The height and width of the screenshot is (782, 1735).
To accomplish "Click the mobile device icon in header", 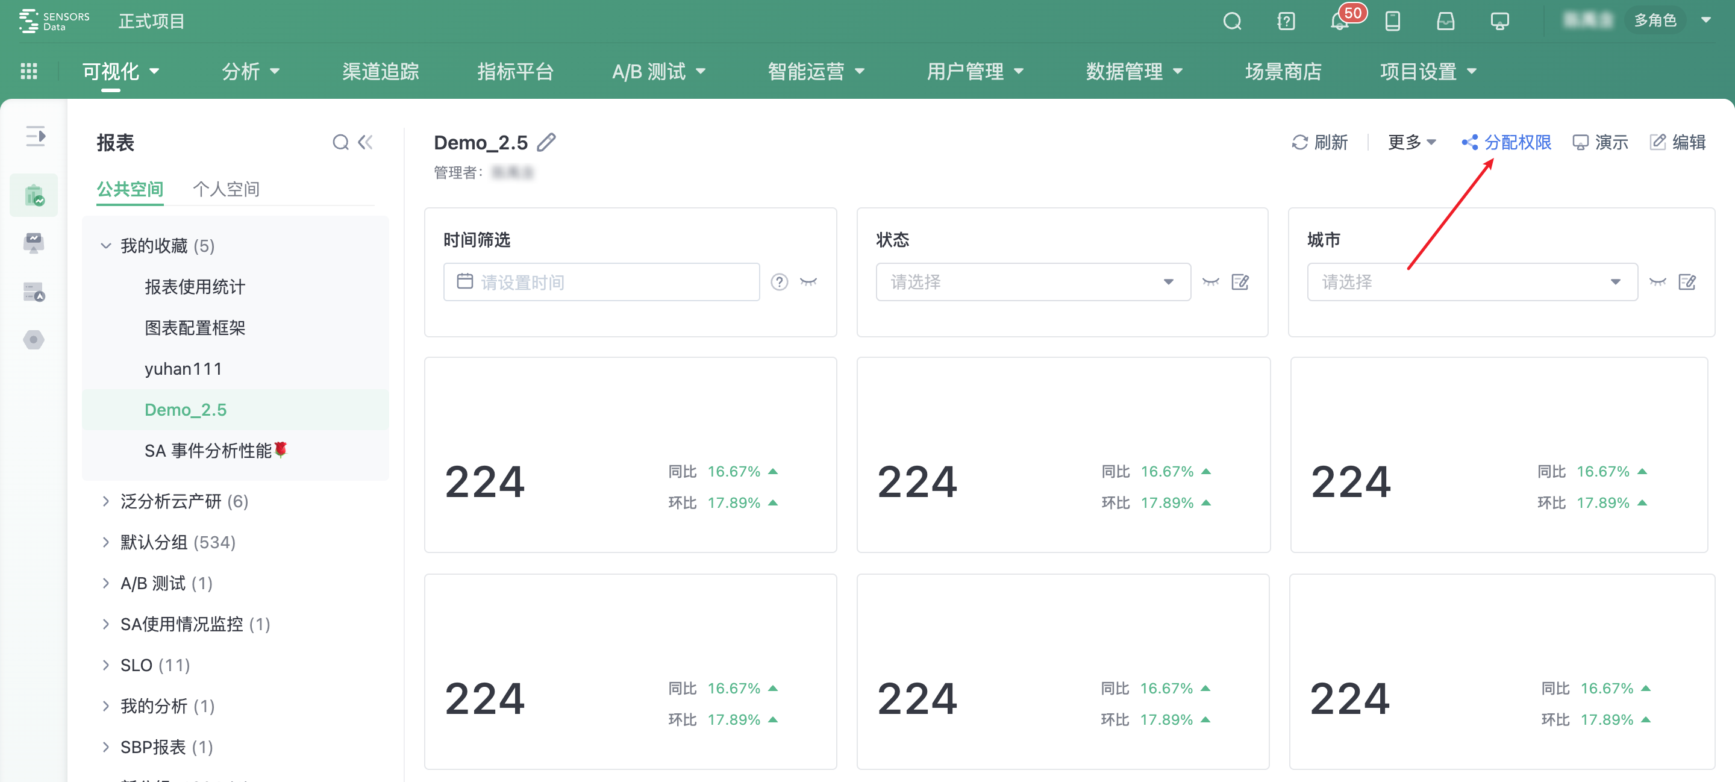I will [1392, 22].
